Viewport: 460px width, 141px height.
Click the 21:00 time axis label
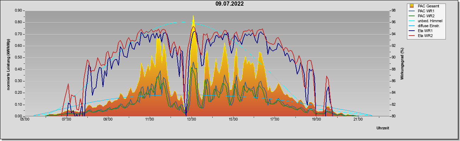click(x=358, y=120)
